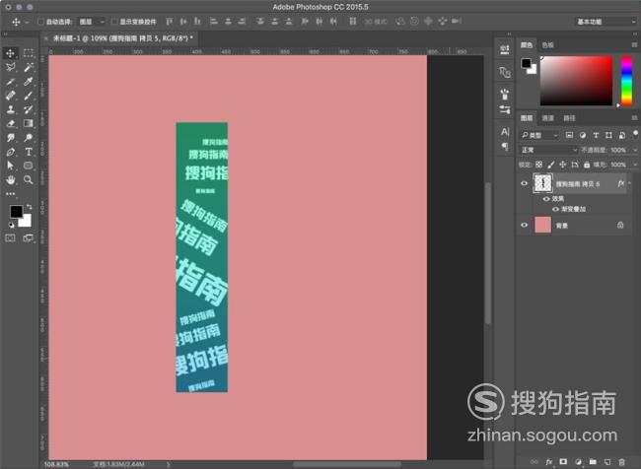Open the Character panel icon
The width and height of the screenshot is (641, 469).
point(505,132)
